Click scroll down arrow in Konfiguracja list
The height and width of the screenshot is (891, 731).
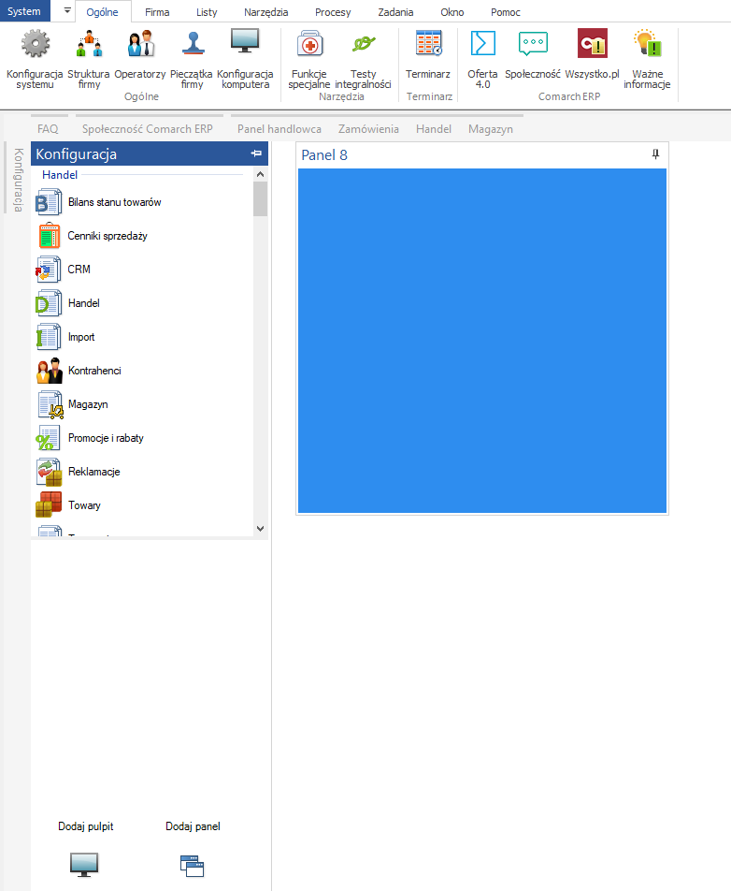pos(261,529)
